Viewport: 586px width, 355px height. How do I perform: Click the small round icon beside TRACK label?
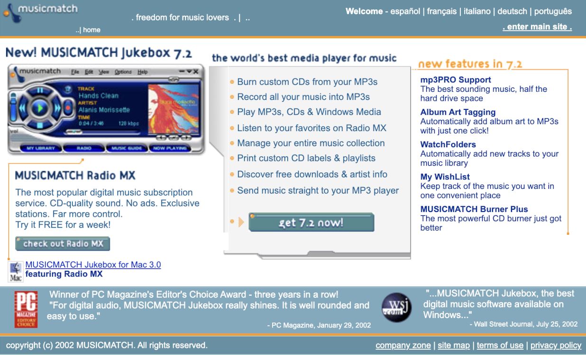pos(68,89)
